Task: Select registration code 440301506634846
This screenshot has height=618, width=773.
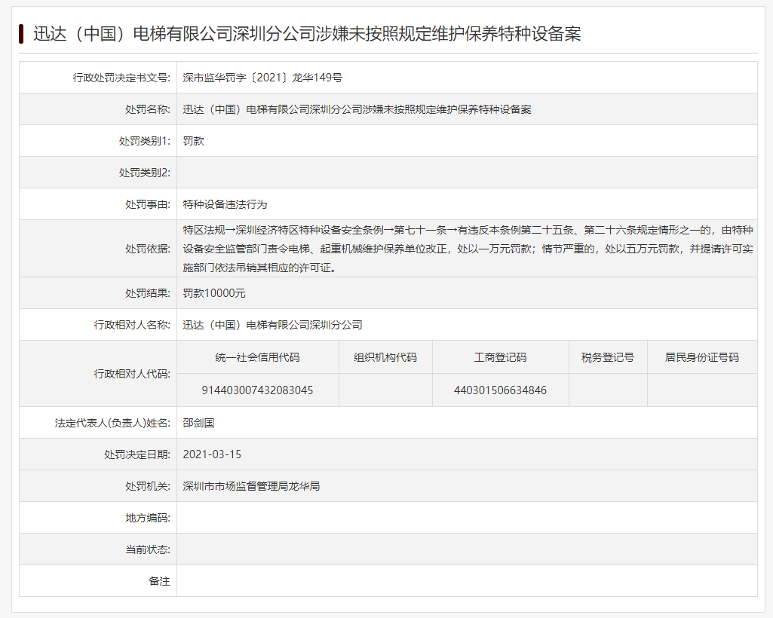Action: pyautogui.click(x=501, y=390)
